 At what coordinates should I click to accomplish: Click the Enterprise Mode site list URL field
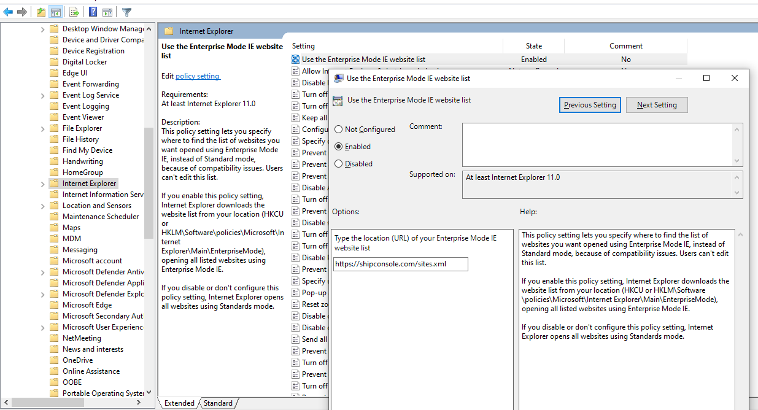coord(401,264)
